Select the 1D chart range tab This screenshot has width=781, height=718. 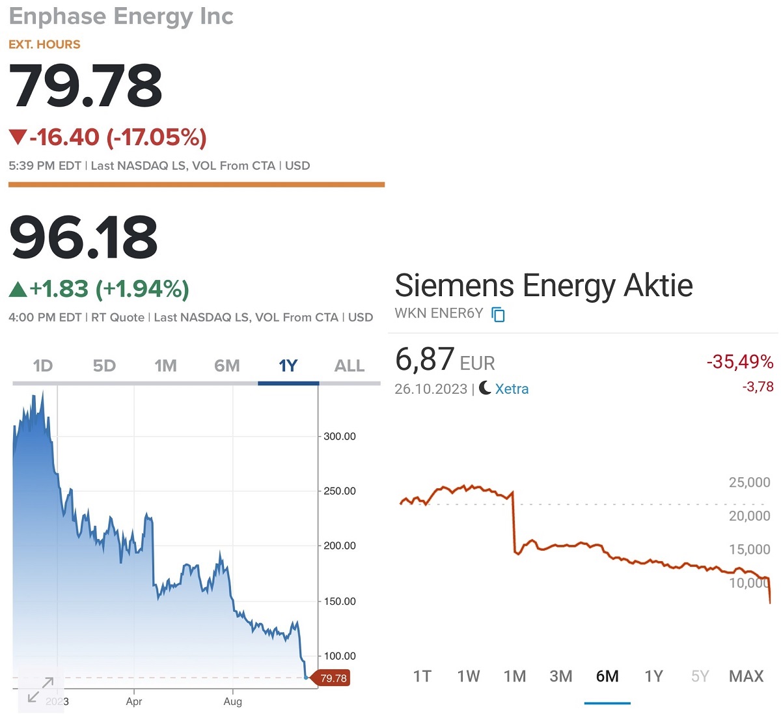[43, 366]
